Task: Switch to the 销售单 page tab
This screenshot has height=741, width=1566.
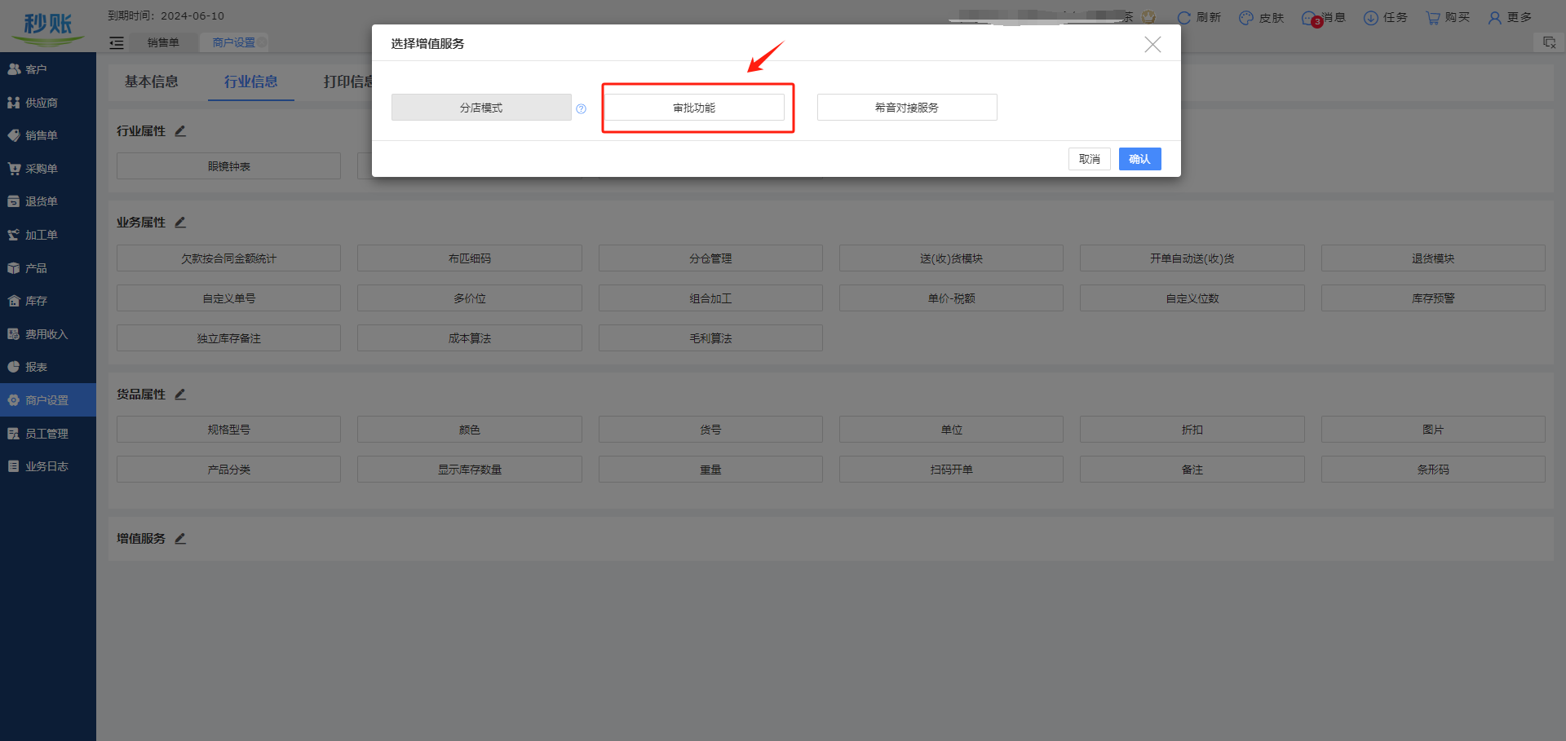Action: pos(163,42)
